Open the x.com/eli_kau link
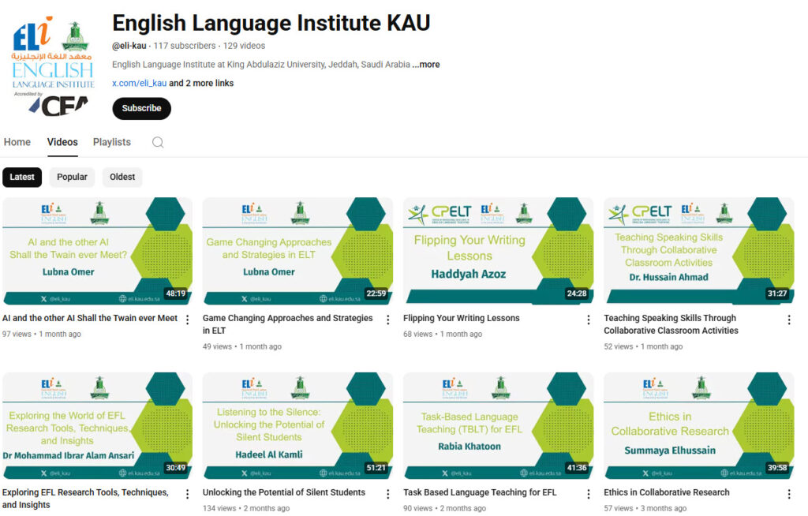Screen dimensions: 808x516 pos(140,83)
